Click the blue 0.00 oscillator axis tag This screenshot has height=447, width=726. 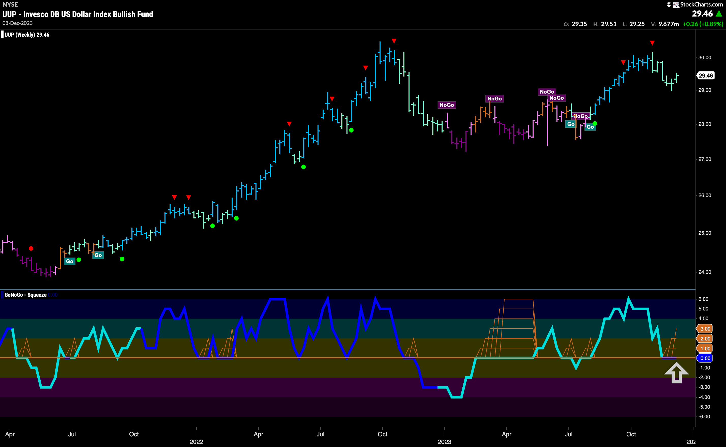point(705,358)
